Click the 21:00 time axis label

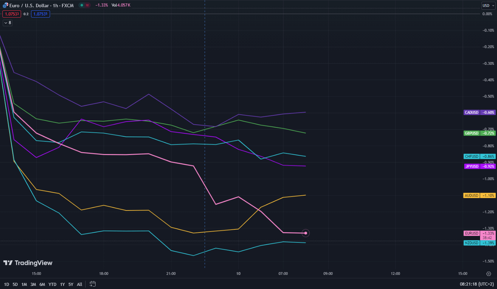point(171,274)
